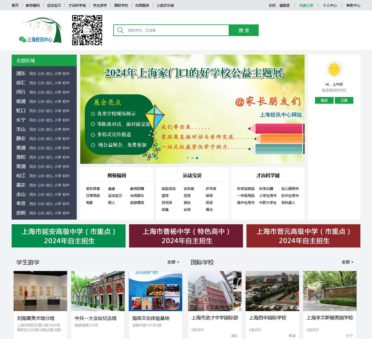Click 初中 in the 松江 row

66,176
